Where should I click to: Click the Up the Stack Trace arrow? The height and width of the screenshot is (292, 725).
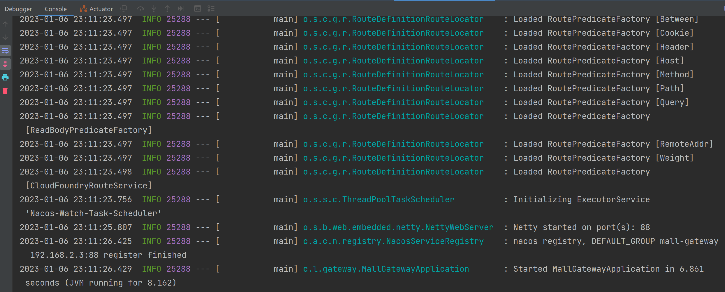5,24
